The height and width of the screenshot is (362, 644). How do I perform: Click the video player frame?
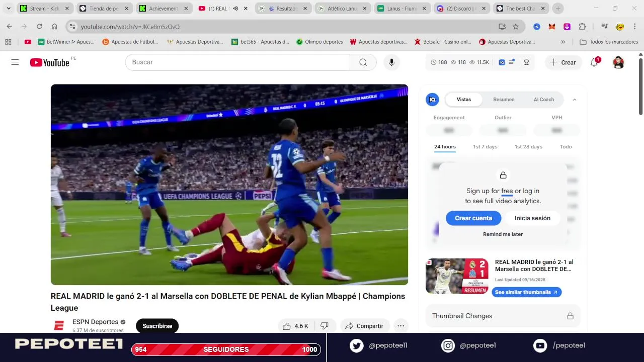(x=229, y=185)
